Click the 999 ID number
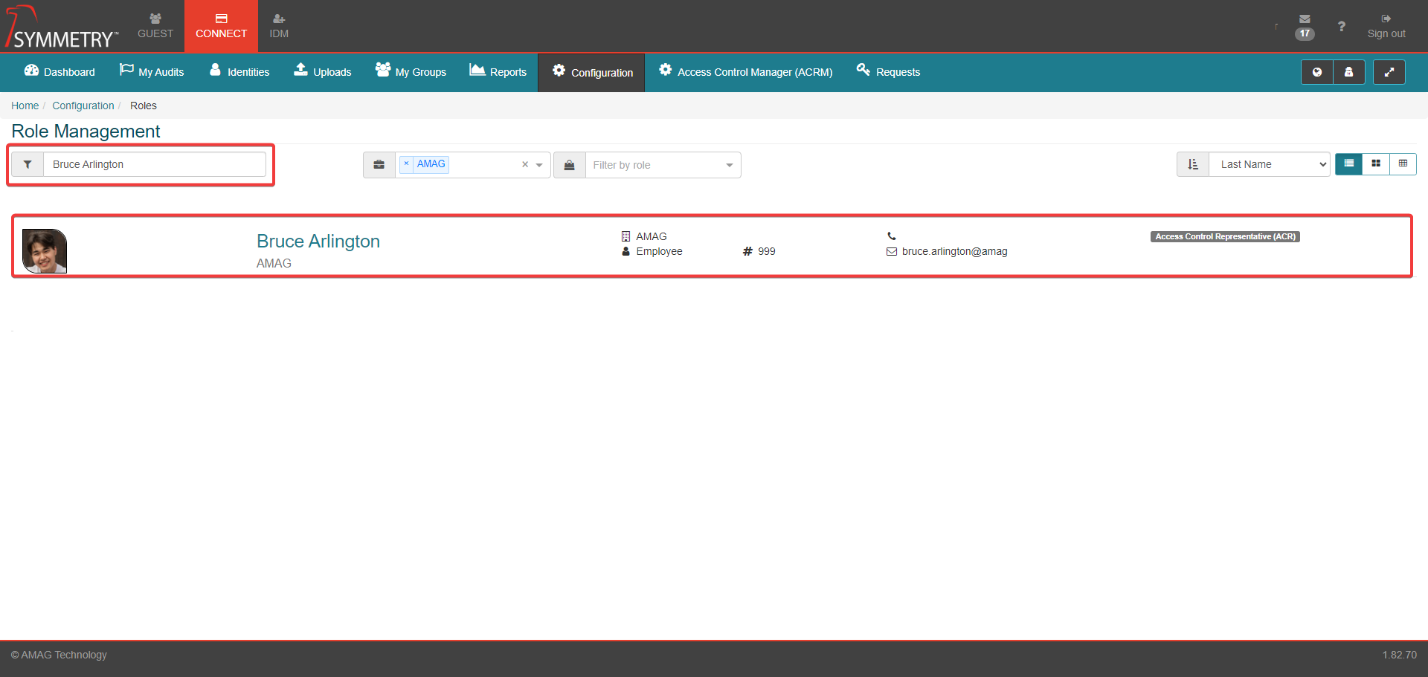Viewport: 1428px width, 677px height. click(767, 251)
